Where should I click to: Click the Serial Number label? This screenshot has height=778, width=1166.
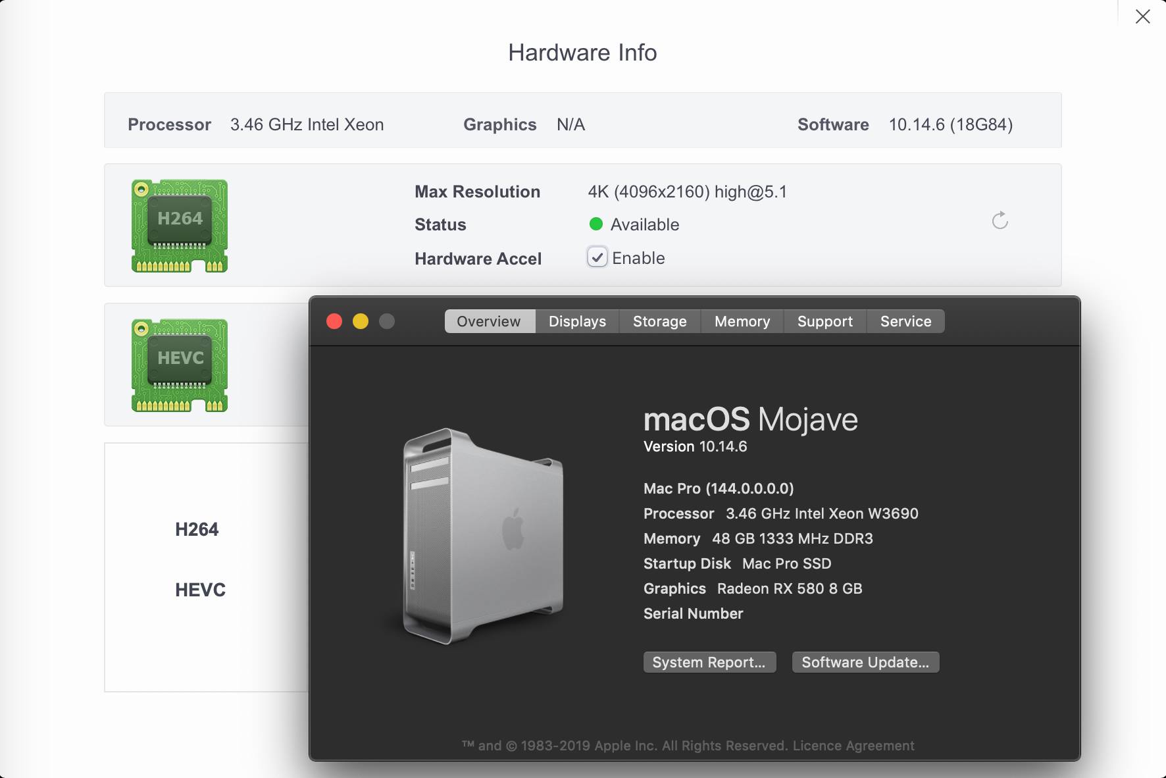[694, 613]
